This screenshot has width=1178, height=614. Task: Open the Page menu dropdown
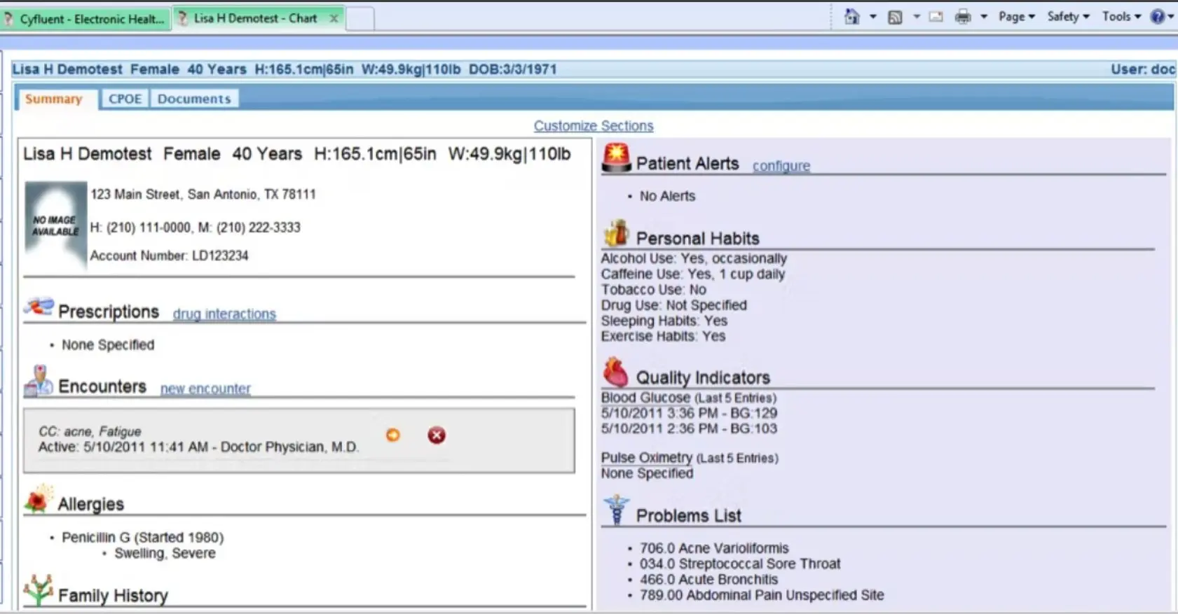[1016, 17]
